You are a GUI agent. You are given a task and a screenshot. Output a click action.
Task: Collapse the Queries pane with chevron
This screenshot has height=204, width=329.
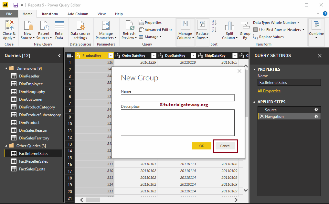point(59,56)
